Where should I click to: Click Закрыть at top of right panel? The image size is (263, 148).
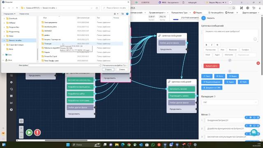210,18
